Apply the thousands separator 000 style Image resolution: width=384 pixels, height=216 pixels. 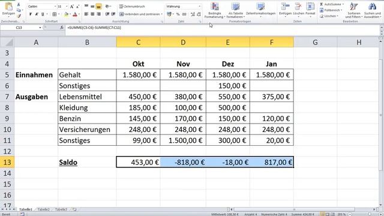point(184,14)
